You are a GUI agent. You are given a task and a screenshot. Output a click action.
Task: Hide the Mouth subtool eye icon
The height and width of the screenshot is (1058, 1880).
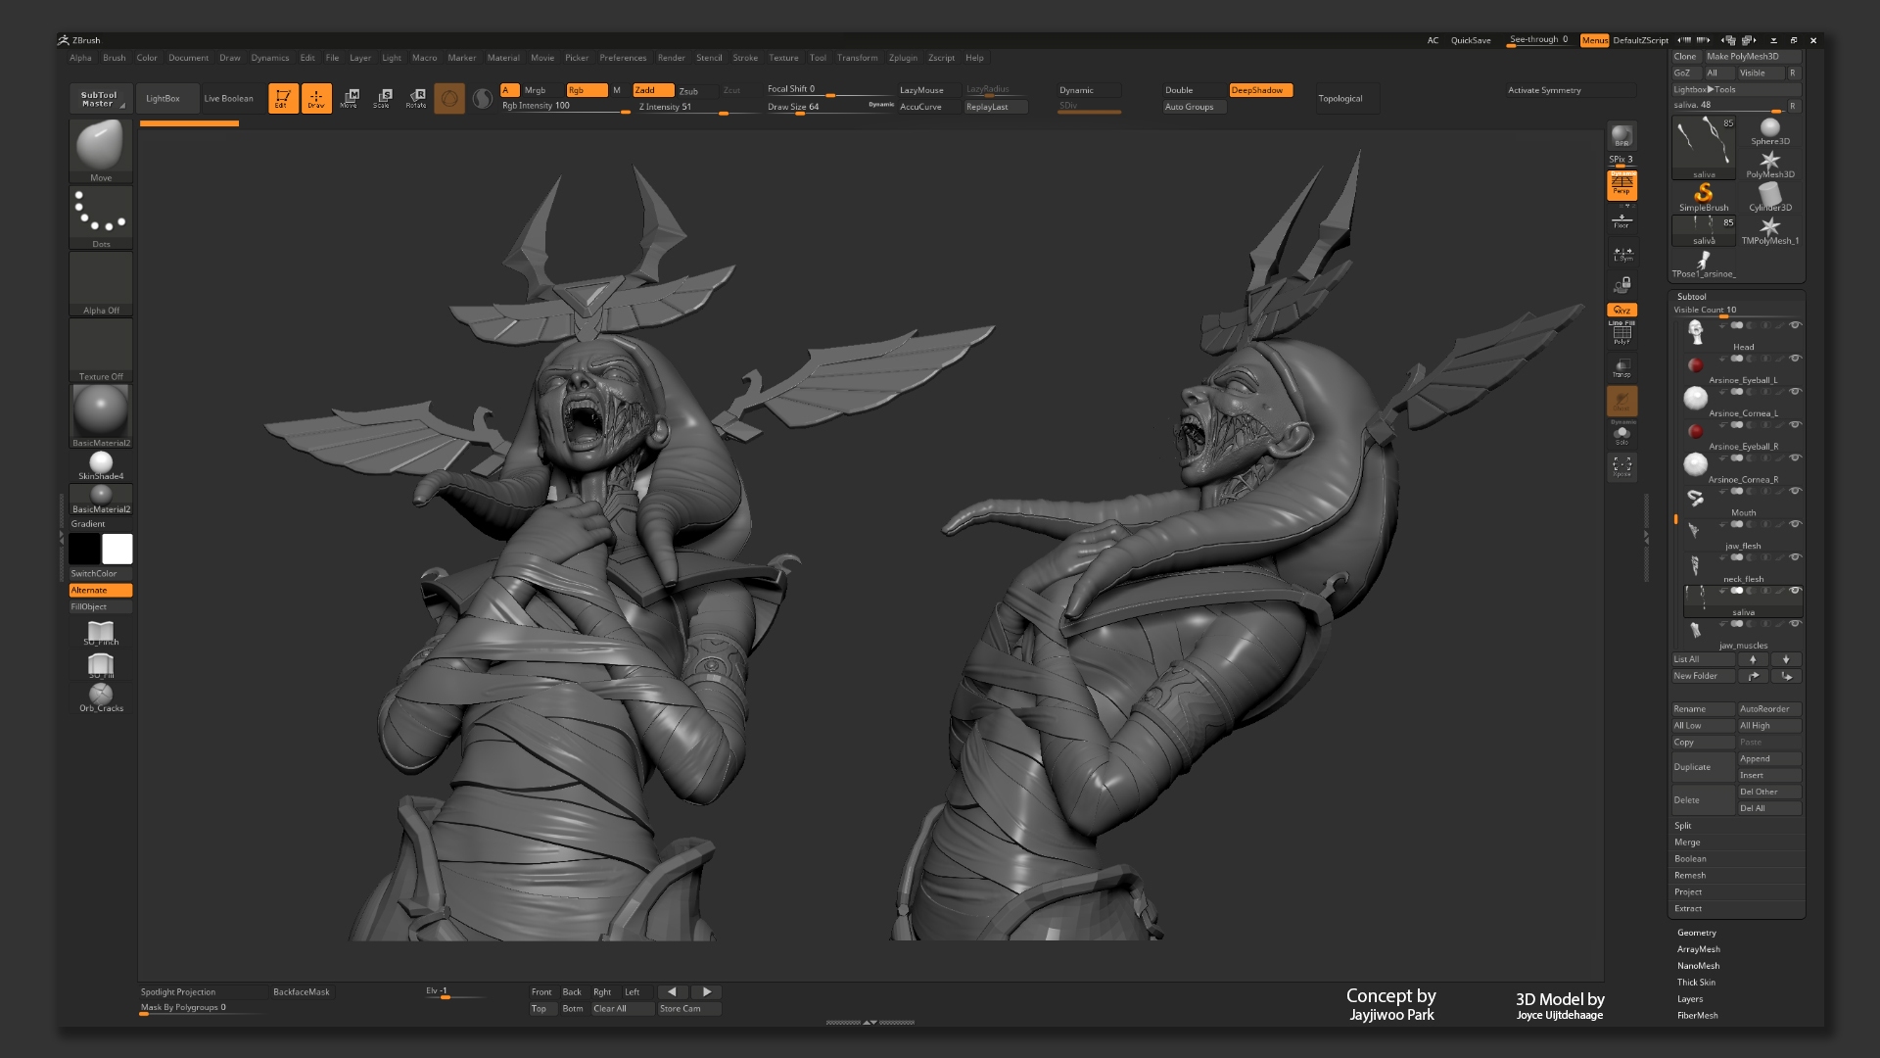(1795, 491)
